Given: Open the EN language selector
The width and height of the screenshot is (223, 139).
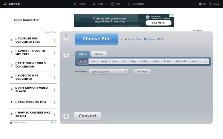Looking at the screenshot, I should pos(202,4).
